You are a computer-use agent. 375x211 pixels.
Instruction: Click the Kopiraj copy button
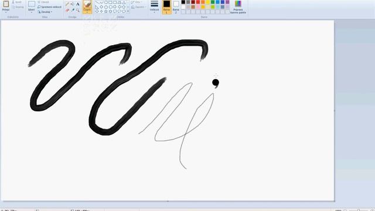18,7
